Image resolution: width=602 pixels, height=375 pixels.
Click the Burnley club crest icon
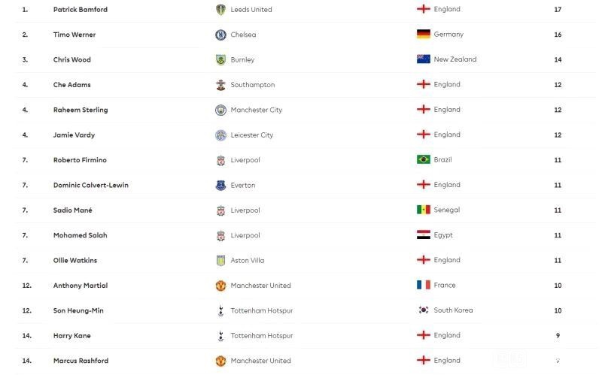pyautogui.click(x=220, y=60)
